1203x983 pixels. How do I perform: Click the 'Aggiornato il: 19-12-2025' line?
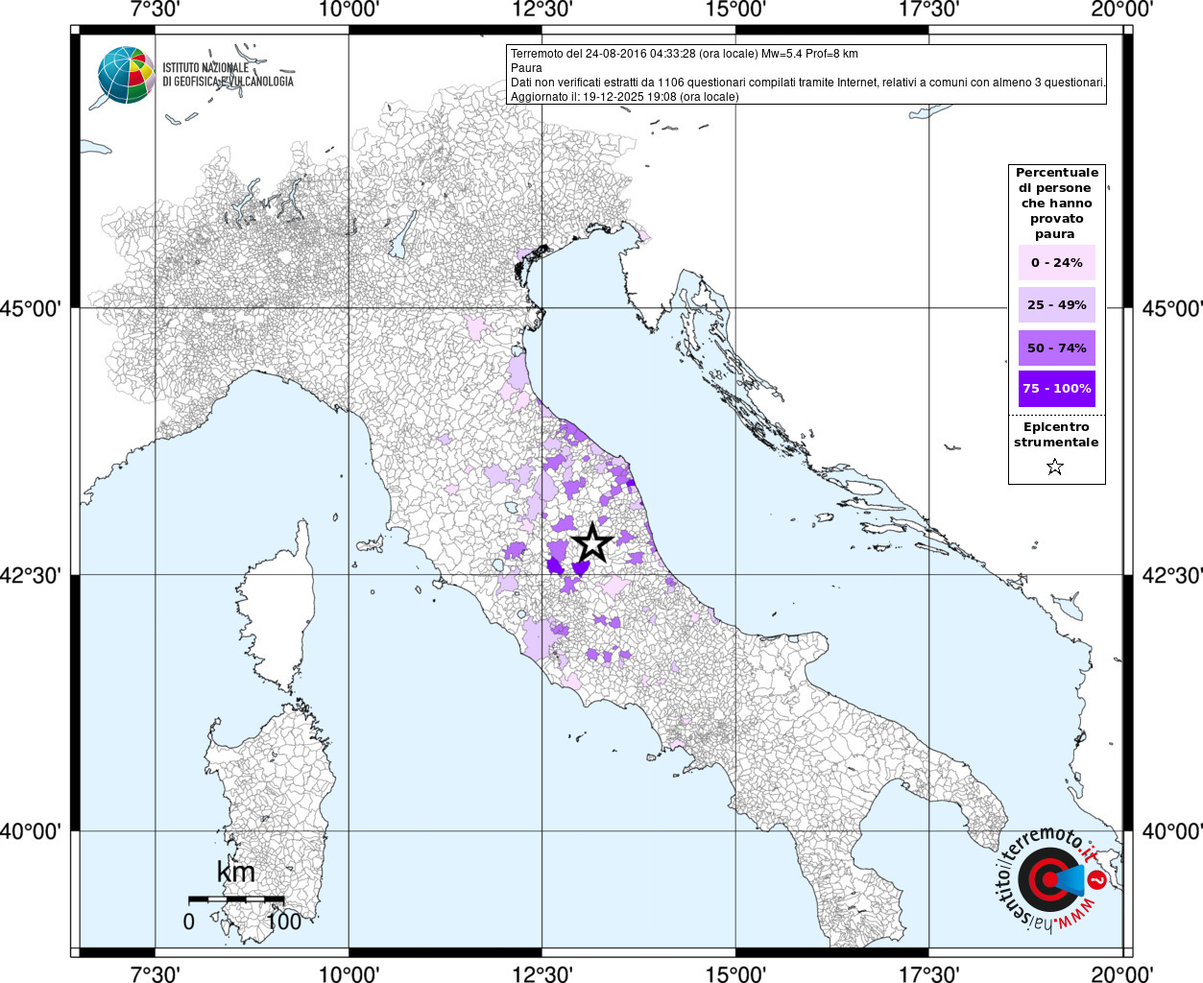point(624,97)
